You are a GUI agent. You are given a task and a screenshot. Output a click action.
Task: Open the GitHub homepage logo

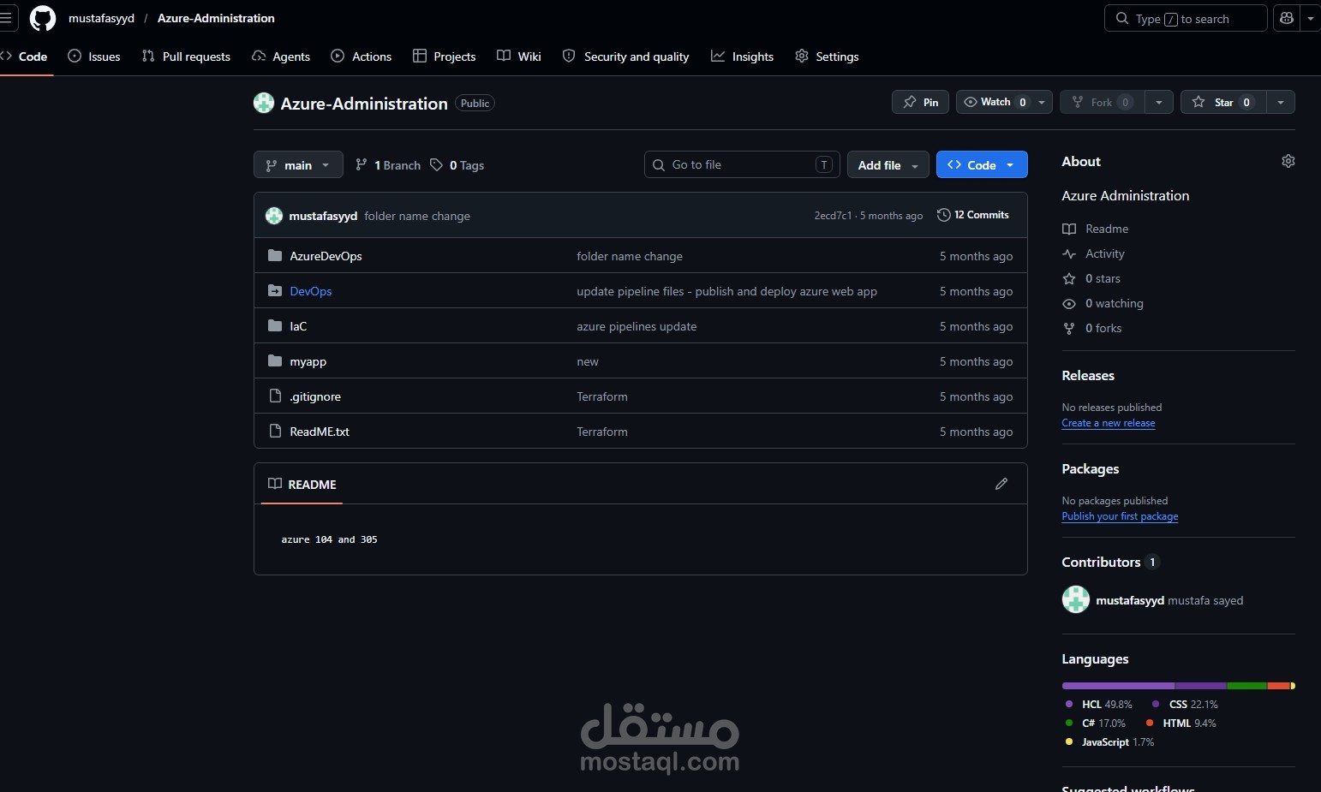coord(43,18)
